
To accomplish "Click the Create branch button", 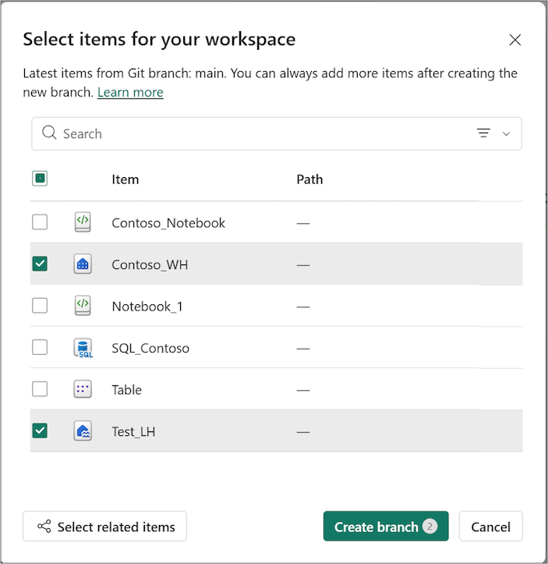I will pyautogui.click(x=386, y=527).
